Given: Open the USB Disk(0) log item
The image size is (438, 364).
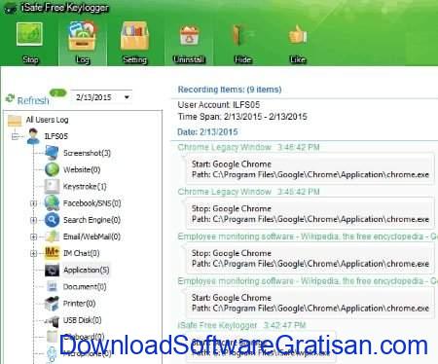Looking at the screenshot, I should click(x=73, y=320).
